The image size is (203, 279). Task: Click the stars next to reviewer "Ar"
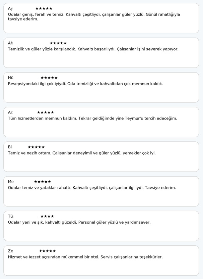pyautogui.click(x=45, y=112)
